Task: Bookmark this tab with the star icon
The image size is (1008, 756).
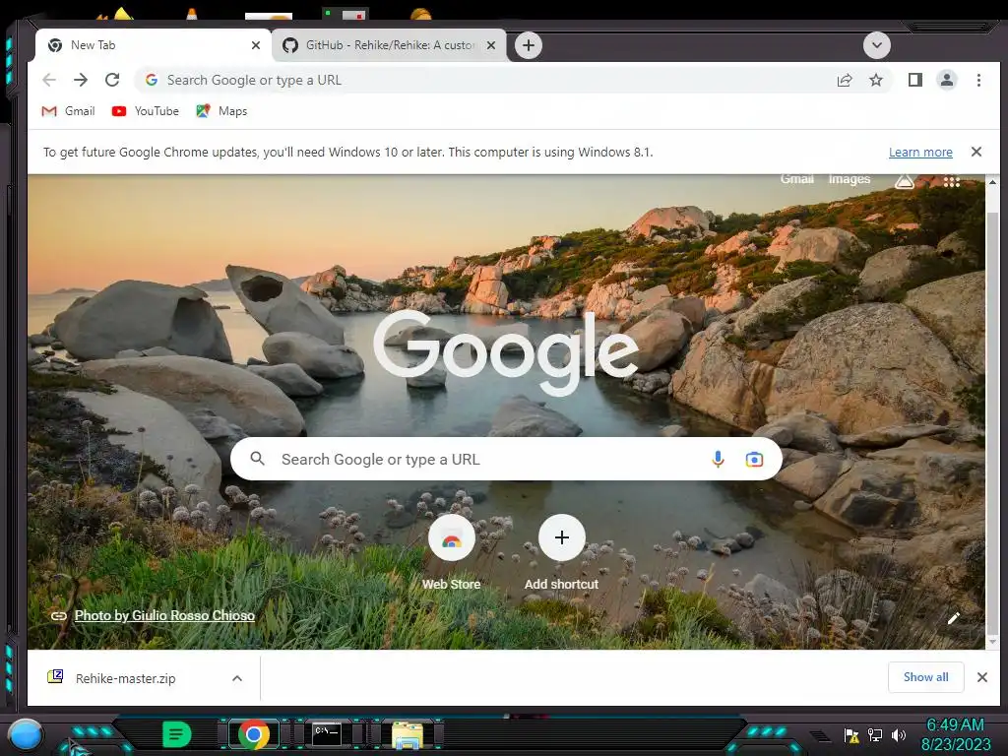Action: [875, 80]
